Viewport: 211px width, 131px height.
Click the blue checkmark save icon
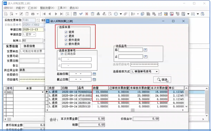click(x=81, y=14)
